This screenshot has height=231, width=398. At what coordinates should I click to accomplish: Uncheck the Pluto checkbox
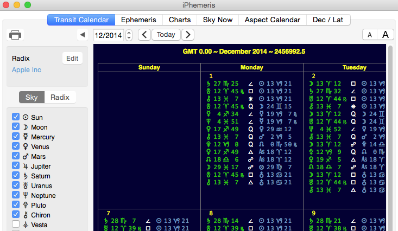pos(16,204)
